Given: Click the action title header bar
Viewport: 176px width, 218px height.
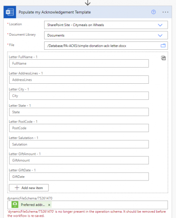Looking at the screenshot, I should click(x=88, y=12).
